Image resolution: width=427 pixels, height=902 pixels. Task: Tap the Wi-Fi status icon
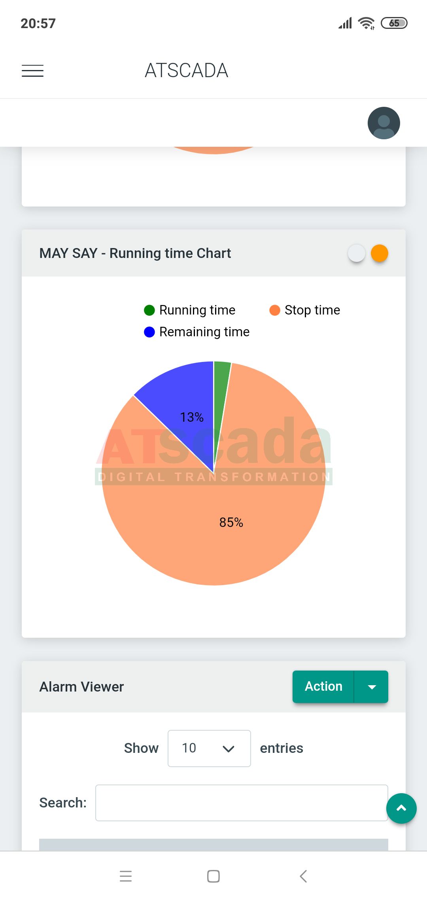[x=366, y=23]
